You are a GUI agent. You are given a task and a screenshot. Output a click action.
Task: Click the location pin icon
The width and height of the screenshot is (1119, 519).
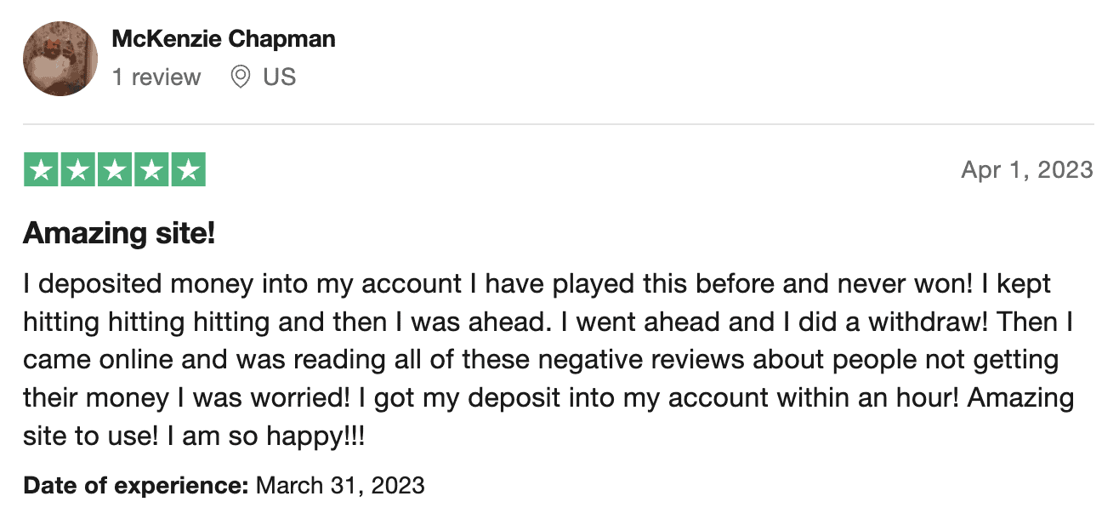[x=241, y=77]
